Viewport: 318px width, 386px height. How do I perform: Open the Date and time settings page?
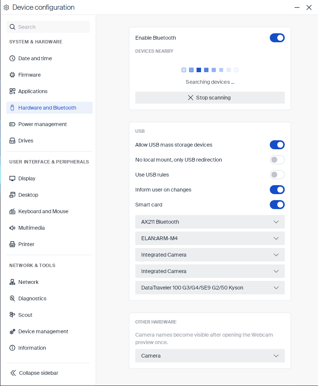[49, 58]
